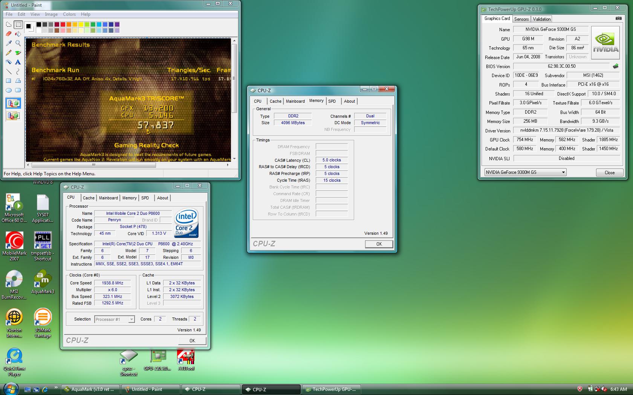633x395 pixels.
Task: Pick the yellow color swatch in Paint
Action: tap(81, 24)
